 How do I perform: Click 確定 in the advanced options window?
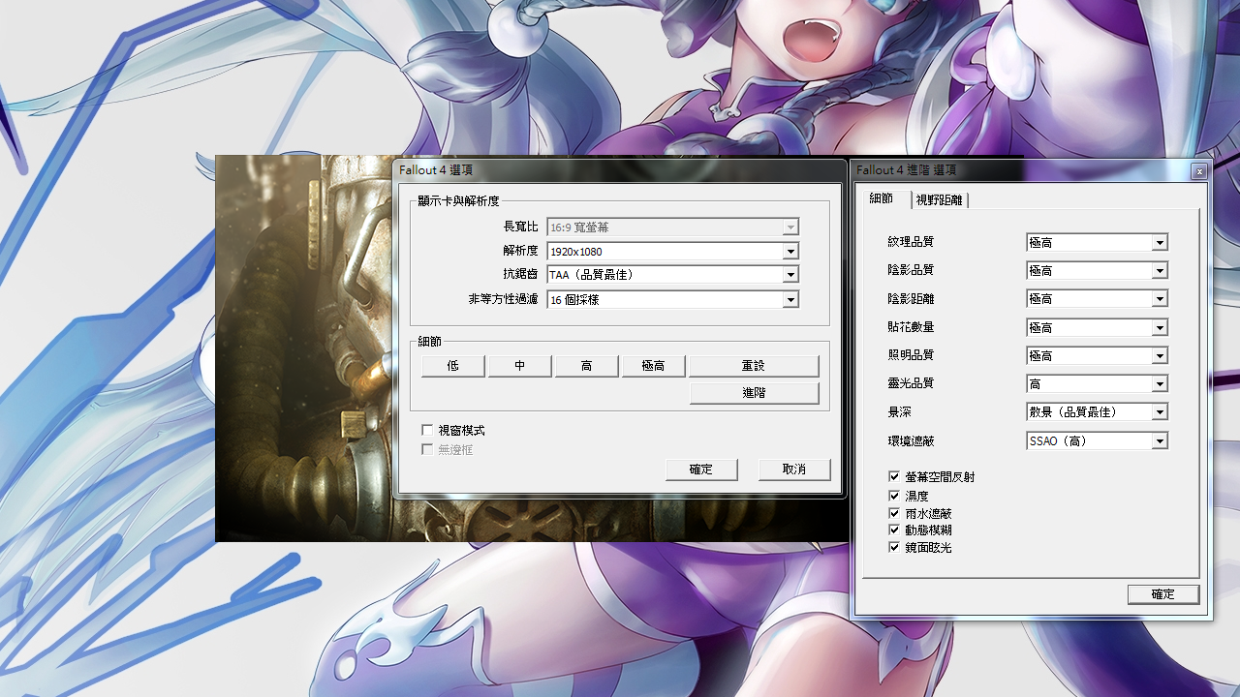click(1163, 594)
